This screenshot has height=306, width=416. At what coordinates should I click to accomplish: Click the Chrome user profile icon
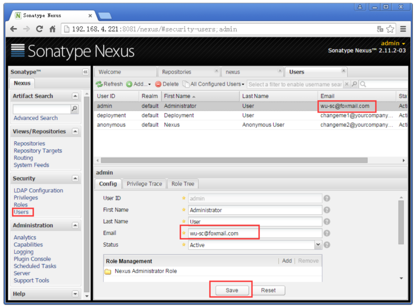pos(360,7)
